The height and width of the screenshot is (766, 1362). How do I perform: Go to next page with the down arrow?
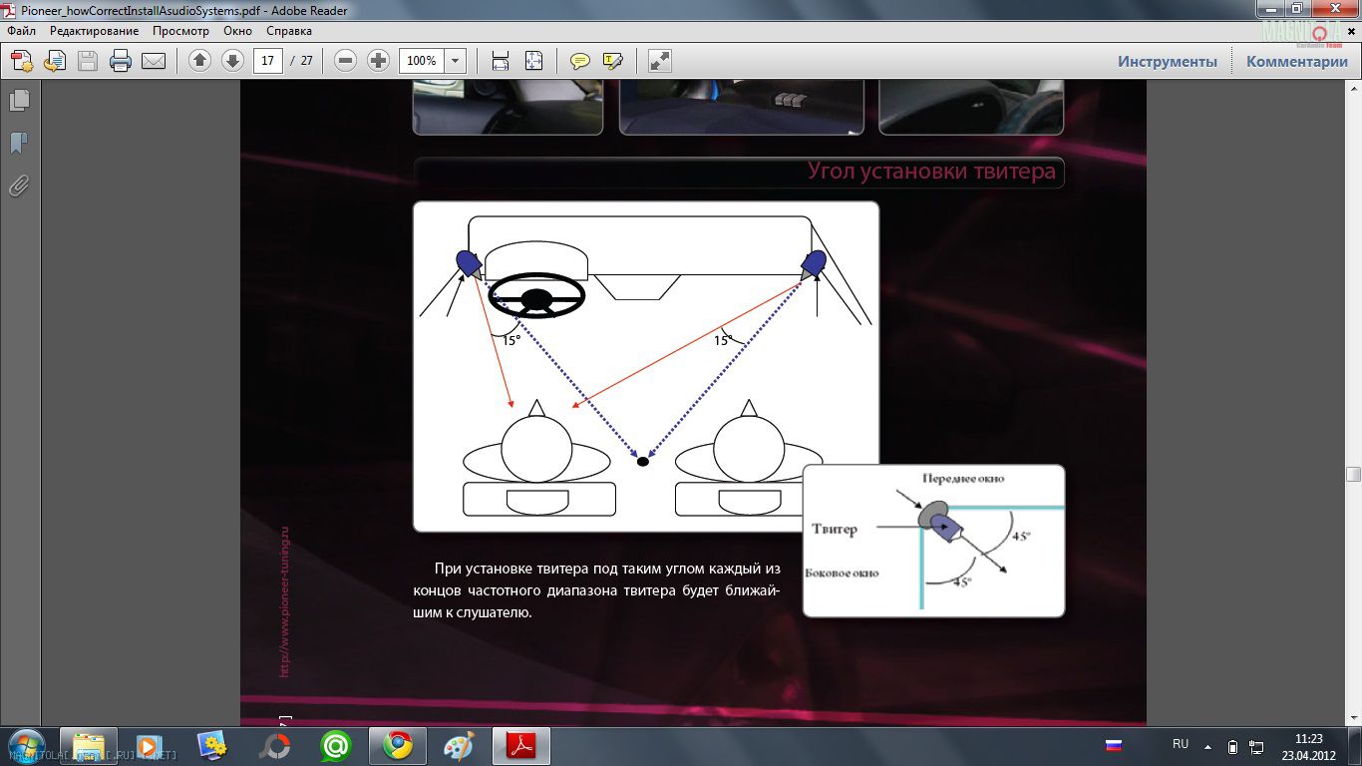(x=232, y=61)
